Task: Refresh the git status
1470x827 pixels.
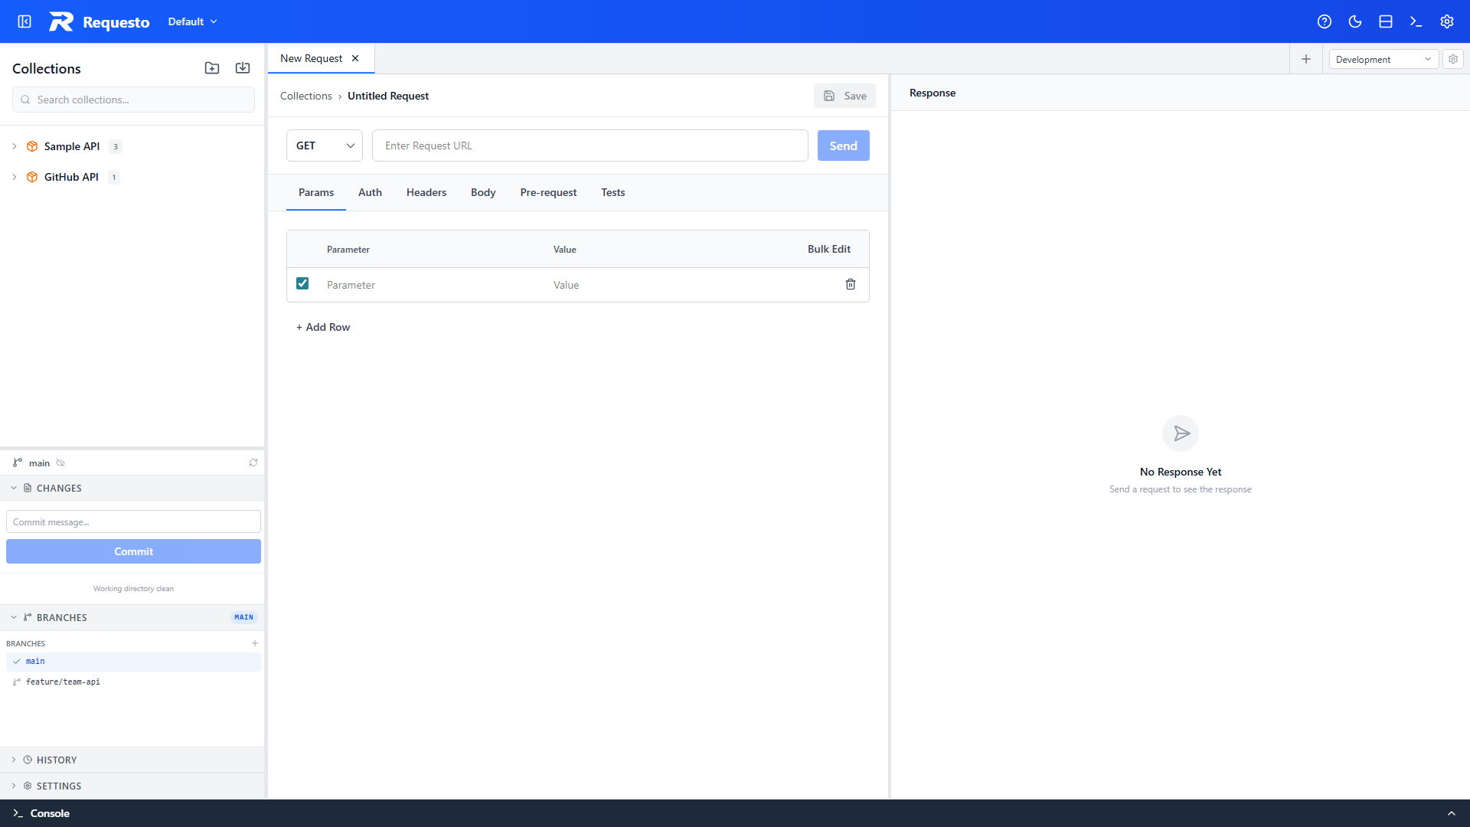Action: (x=253, y=463)
